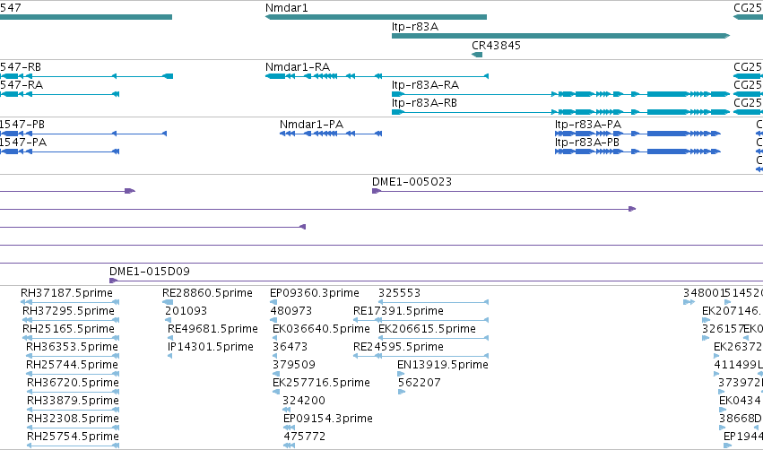Click the RE17391.5prime EST label
The width and height of the screenshot is (763, 450).
[x=398, y=311]
